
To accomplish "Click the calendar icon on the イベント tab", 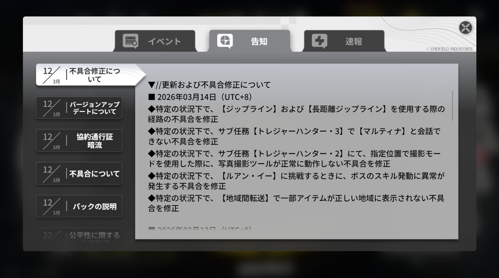I will (130, 41).
